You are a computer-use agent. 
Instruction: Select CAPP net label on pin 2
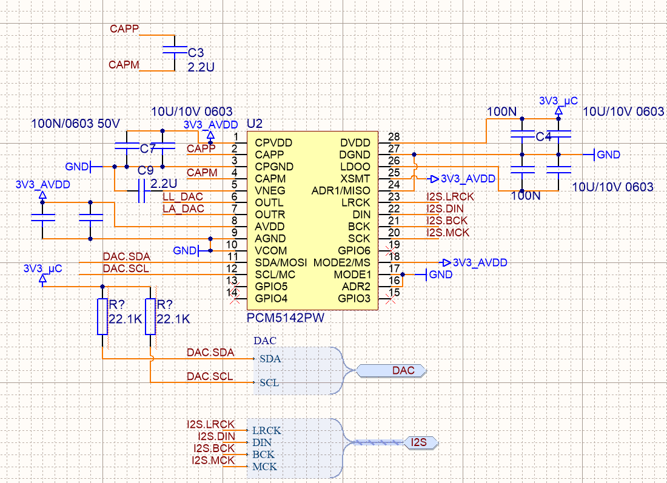click(x=201, y=148)
